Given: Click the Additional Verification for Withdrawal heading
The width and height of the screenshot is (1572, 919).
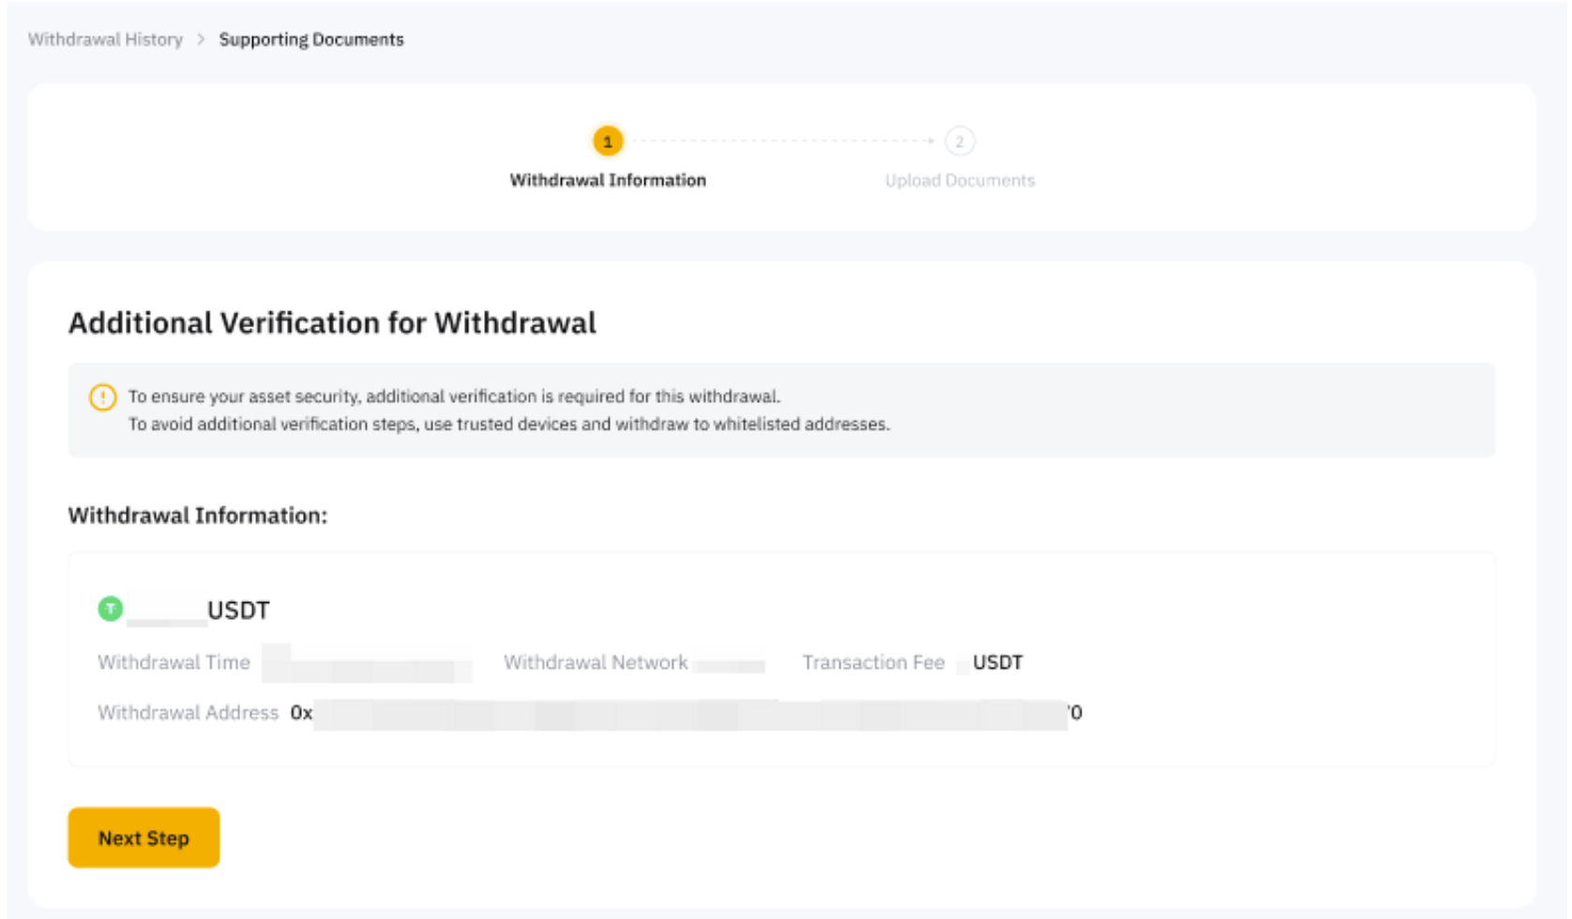Looking at the screenshot, I should [x=332, y=323].
